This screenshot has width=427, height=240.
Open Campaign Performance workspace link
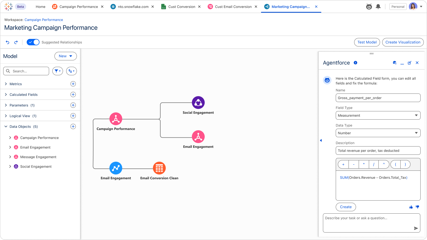point(44,20)
